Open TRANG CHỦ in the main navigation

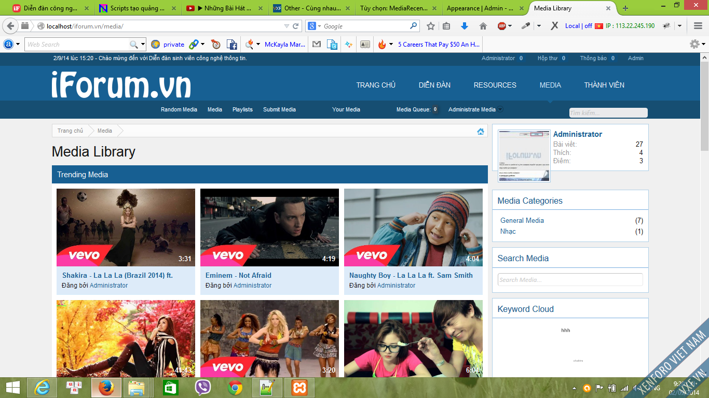click(x=376, y=85)
